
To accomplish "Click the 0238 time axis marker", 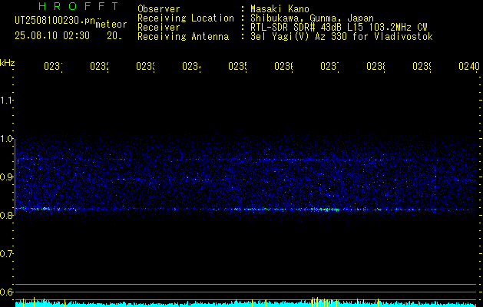I will pos(375,66).
